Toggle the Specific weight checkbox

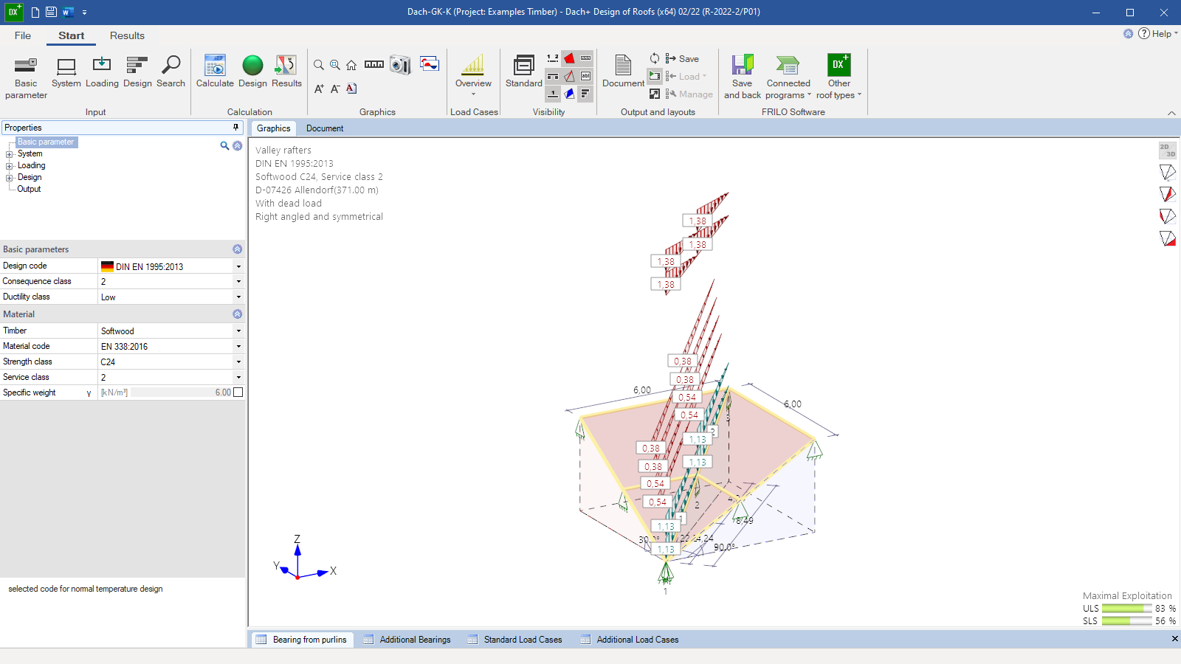pos(238,392)
